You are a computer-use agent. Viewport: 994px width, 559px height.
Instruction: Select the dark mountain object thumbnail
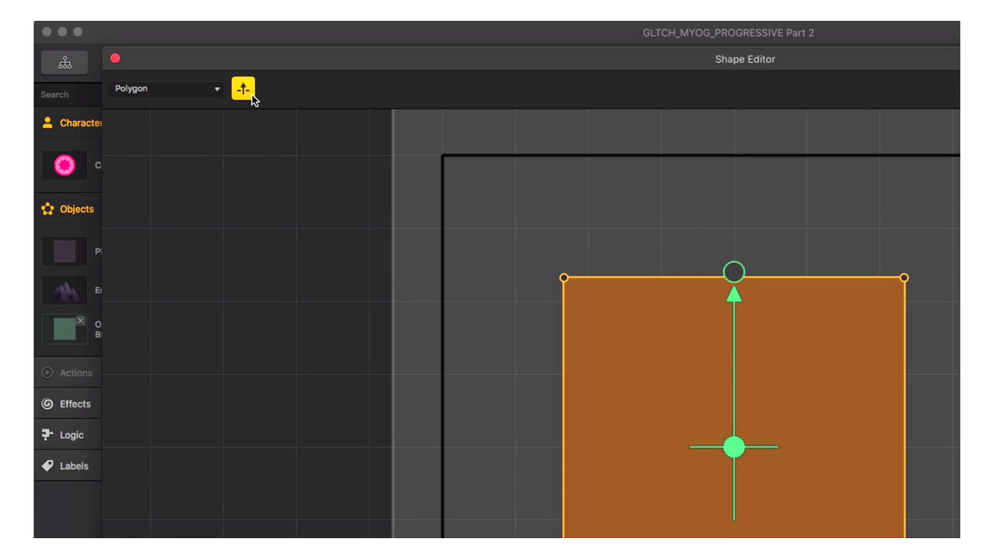64,290
